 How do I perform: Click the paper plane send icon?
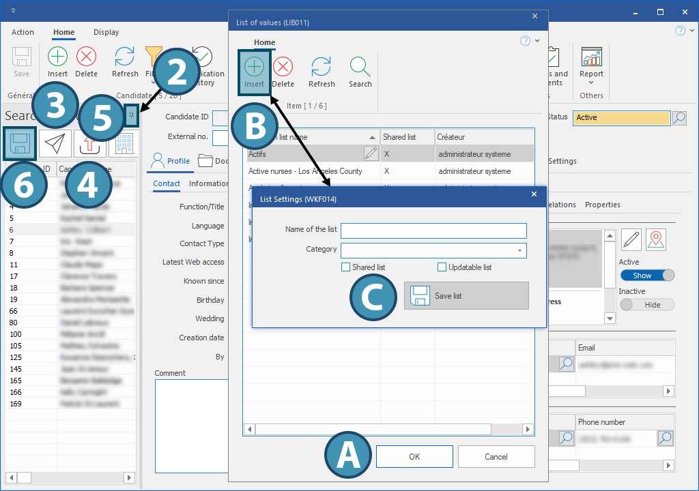[x=55, y=143]
